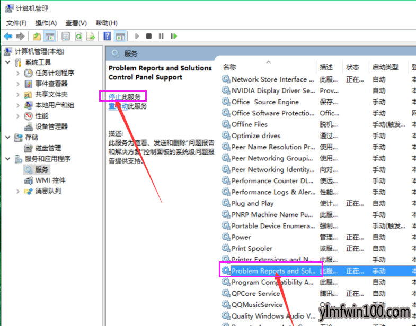The height and width of the screenshot is (326, 416).
Task: Sort by the 名称 column header
Action: click(229, 67)
